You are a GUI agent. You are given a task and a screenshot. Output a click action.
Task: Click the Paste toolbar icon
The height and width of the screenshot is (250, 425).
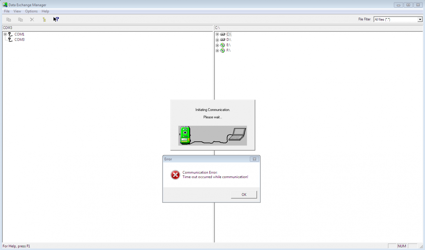coord(21,19)
